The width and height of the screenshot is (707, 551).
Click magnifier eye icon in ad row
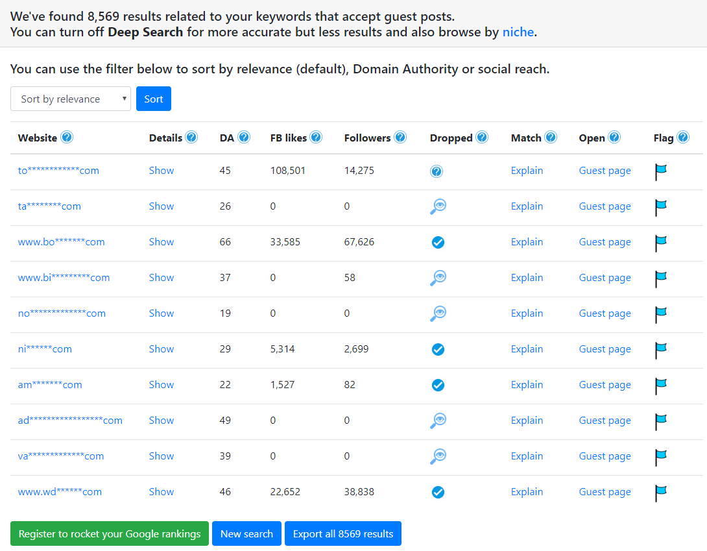(x=438, y=421)
